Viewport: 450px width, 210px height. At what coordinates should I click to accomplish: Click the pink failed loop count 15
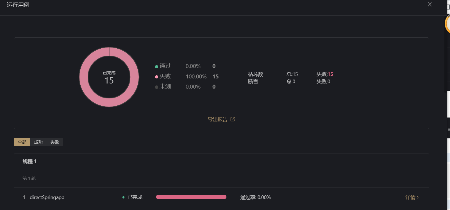click(x=330, y=74)
